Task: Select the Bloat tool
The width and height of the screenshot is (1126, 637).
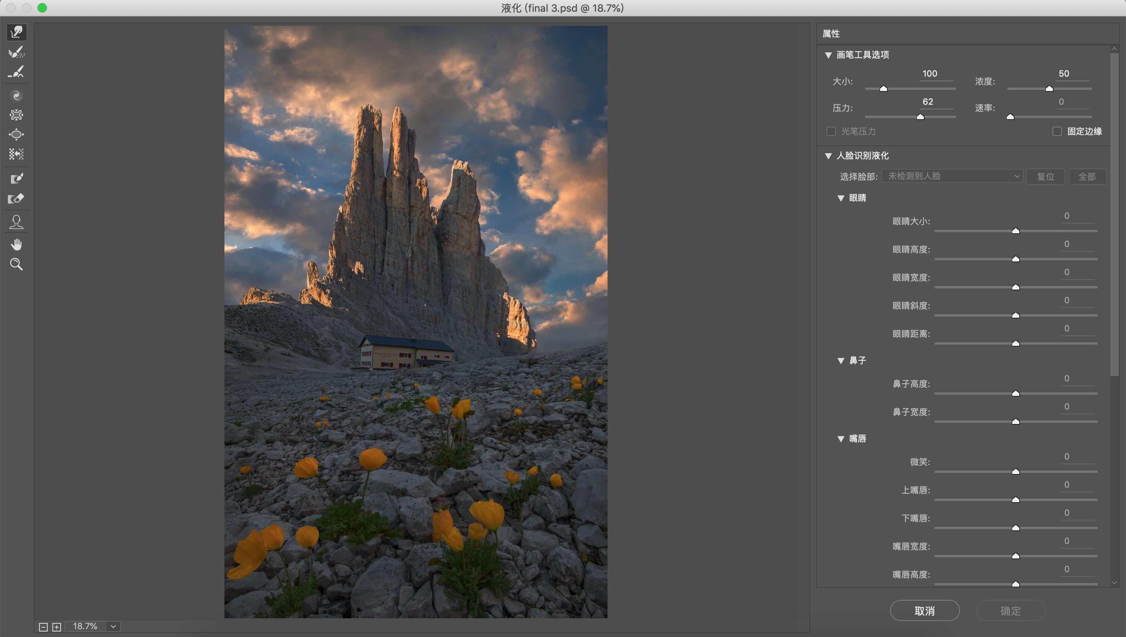Action: (17, 134)
